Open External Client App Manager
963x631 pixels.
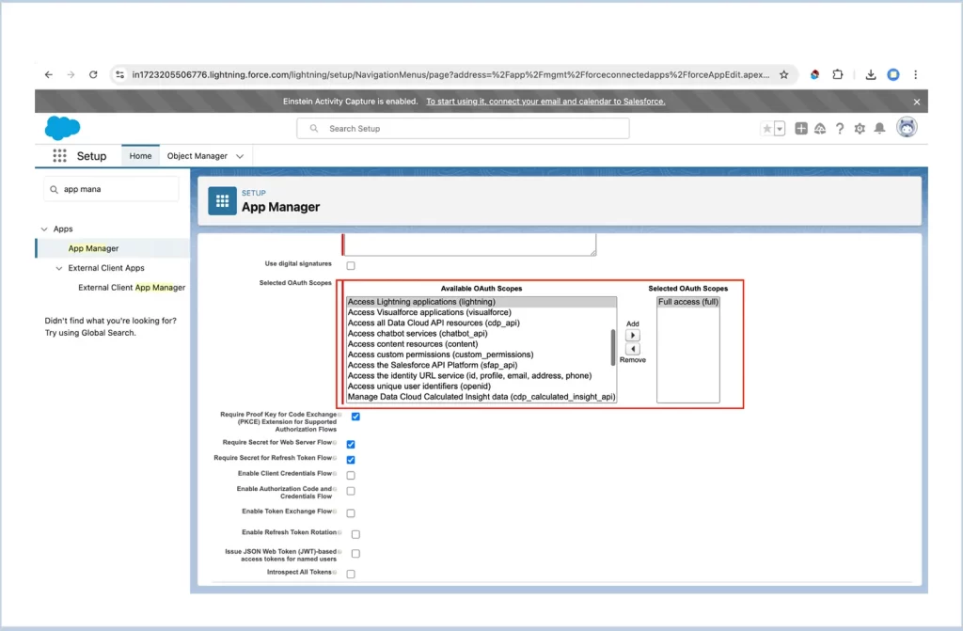tap(132, 288)
